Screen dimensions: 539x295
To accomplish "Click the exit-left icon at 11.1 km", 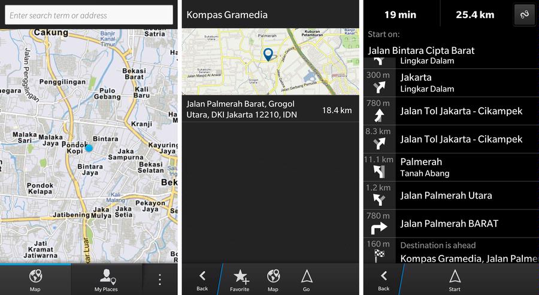I will [380, 172].
